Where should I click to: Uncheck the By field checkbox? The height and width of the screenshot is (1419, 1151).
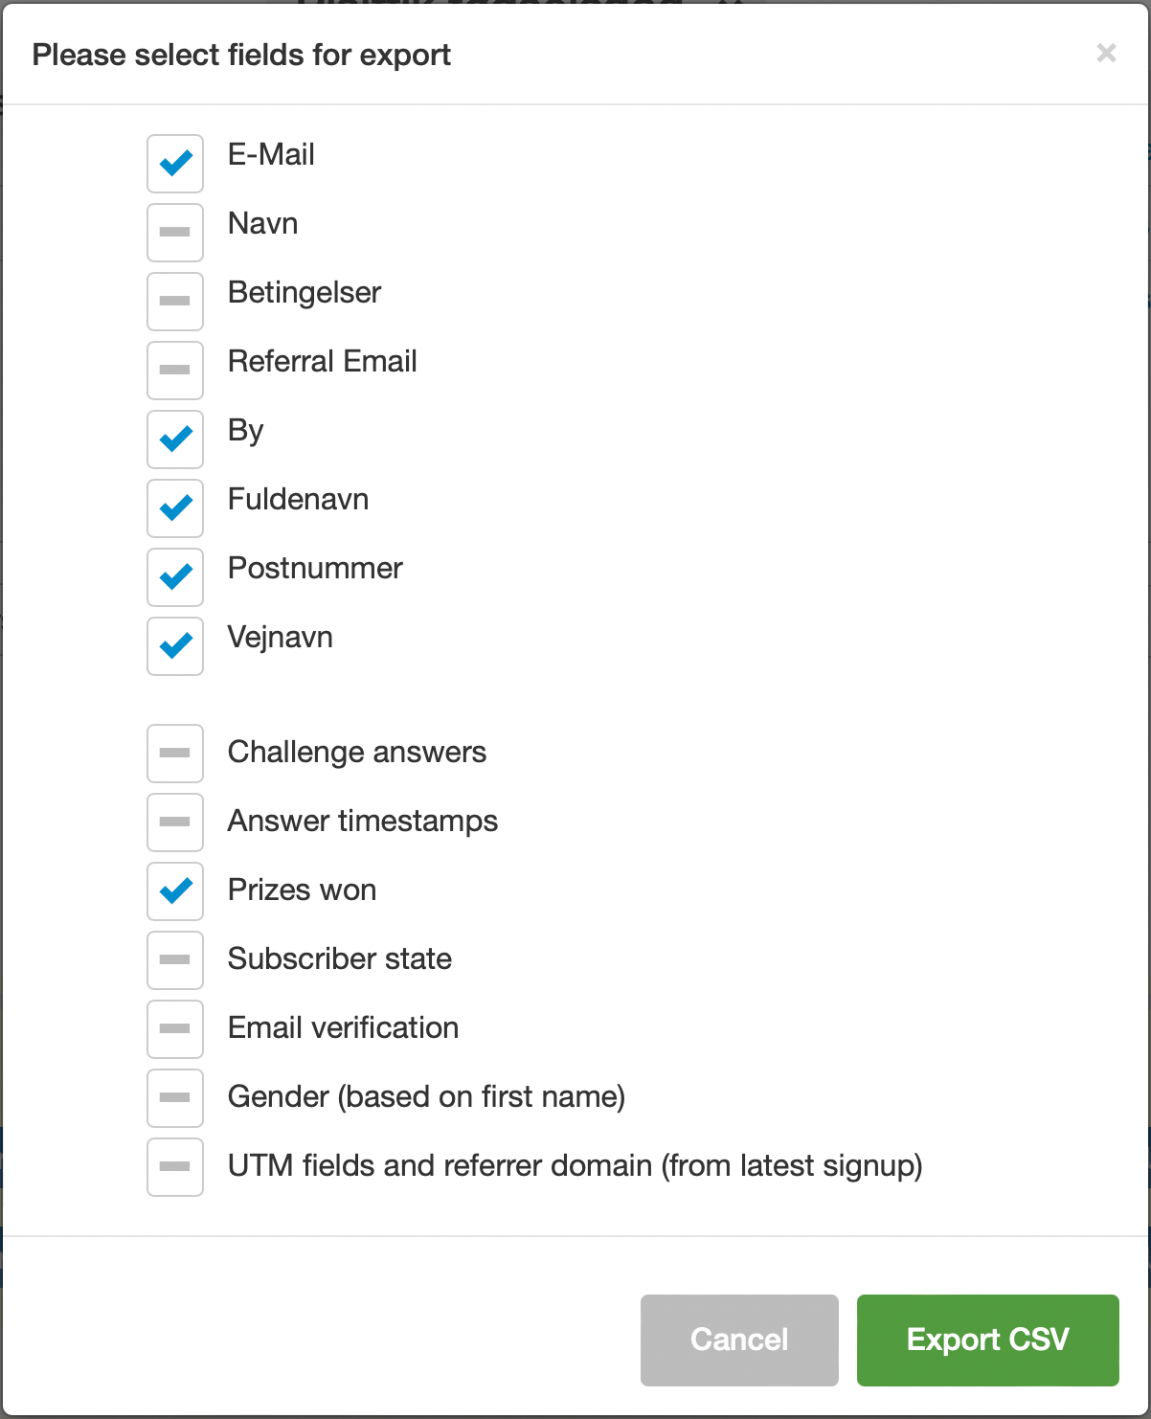pyautogui.click(x=175, y=439)
